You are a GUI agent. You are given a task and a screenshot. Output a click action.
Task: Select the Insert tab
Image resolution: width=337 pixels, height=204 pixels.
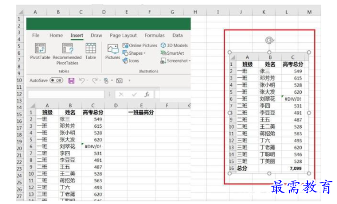pyautogui.click(x=77, y=35)
